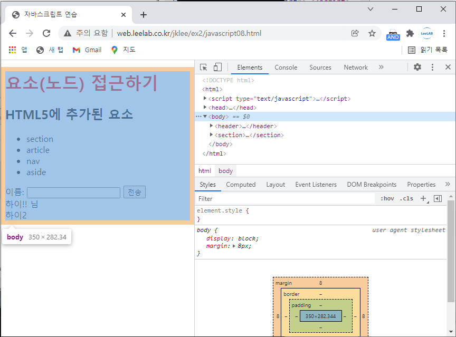Click the element.style rule block
Image resolution: width=456 pixels, height=337 pixels.
pyautogui.click(x=321, y=215)
